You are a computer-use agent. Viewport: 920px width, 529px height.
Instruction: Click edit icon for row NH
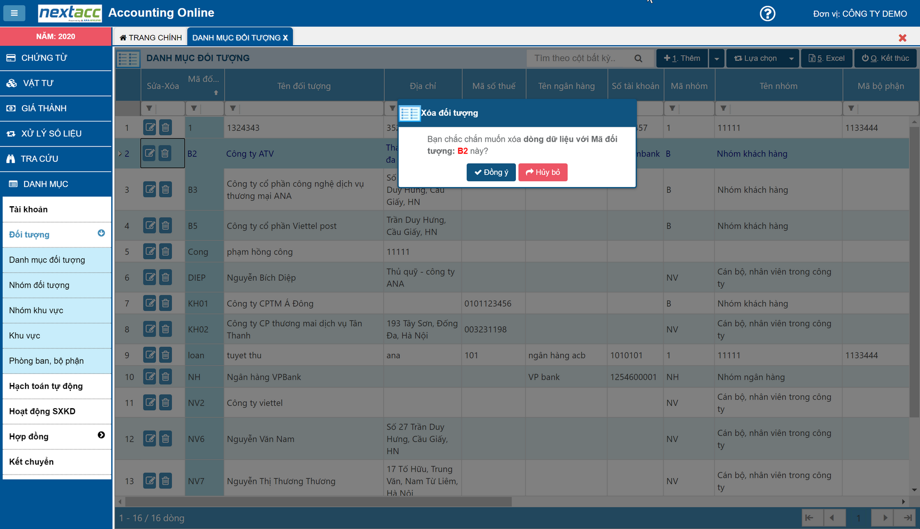[x=150, y=377]
